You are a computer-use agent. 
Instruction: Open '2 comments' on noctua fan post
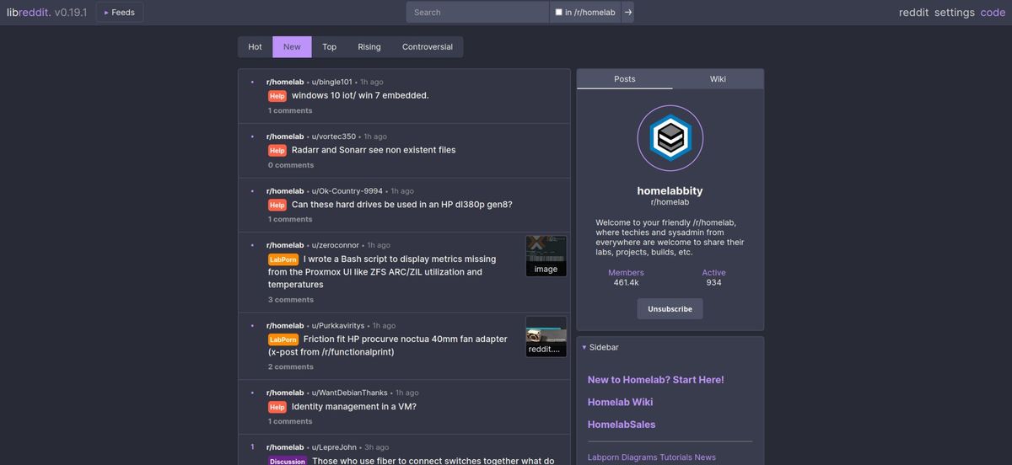[x=291, y=367]
